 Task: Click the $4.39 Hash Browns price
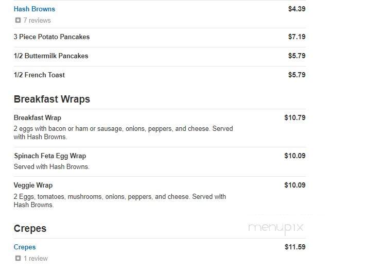pyautogui.click(x=296, y=9)
